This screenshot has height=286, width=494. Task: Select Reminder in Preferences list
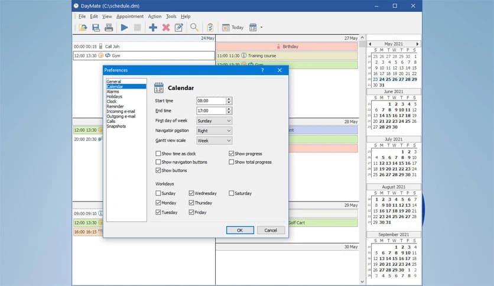115,106
